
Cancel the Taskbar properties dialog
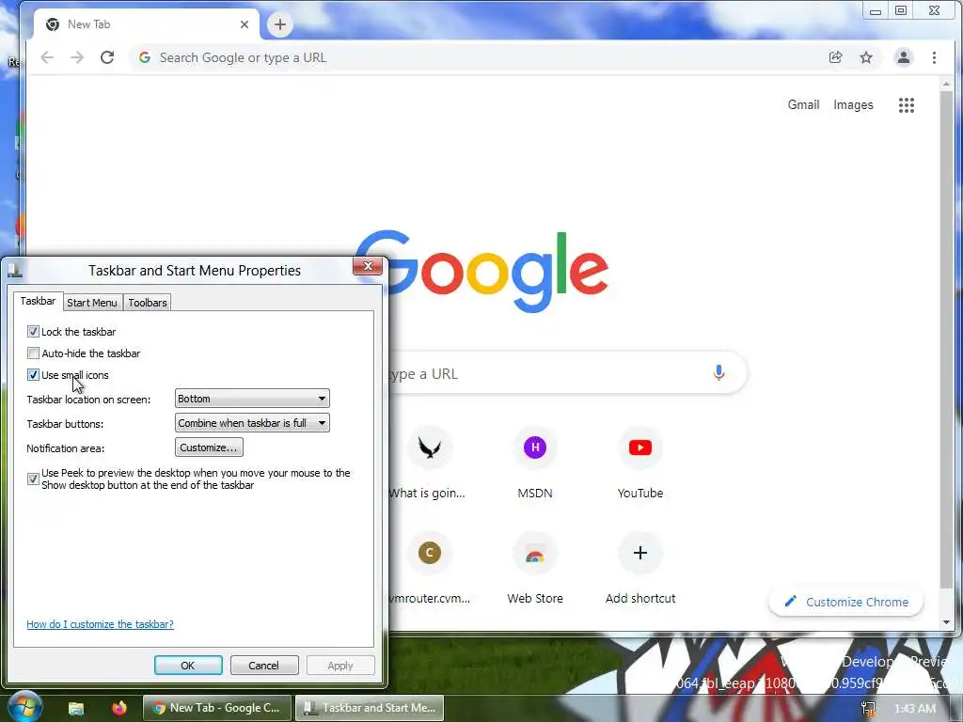click(x=264, y=666)
